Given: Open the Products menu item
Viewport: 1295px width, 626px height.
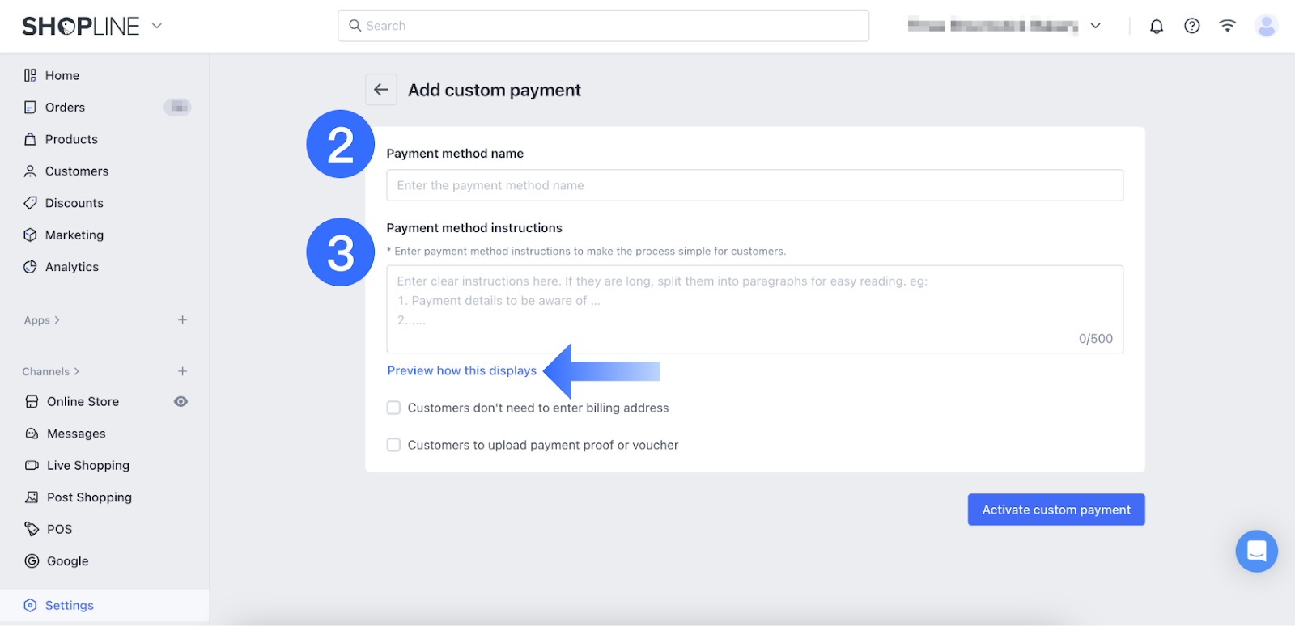Looking at the screenshot, I should click(x=71, y=139).
